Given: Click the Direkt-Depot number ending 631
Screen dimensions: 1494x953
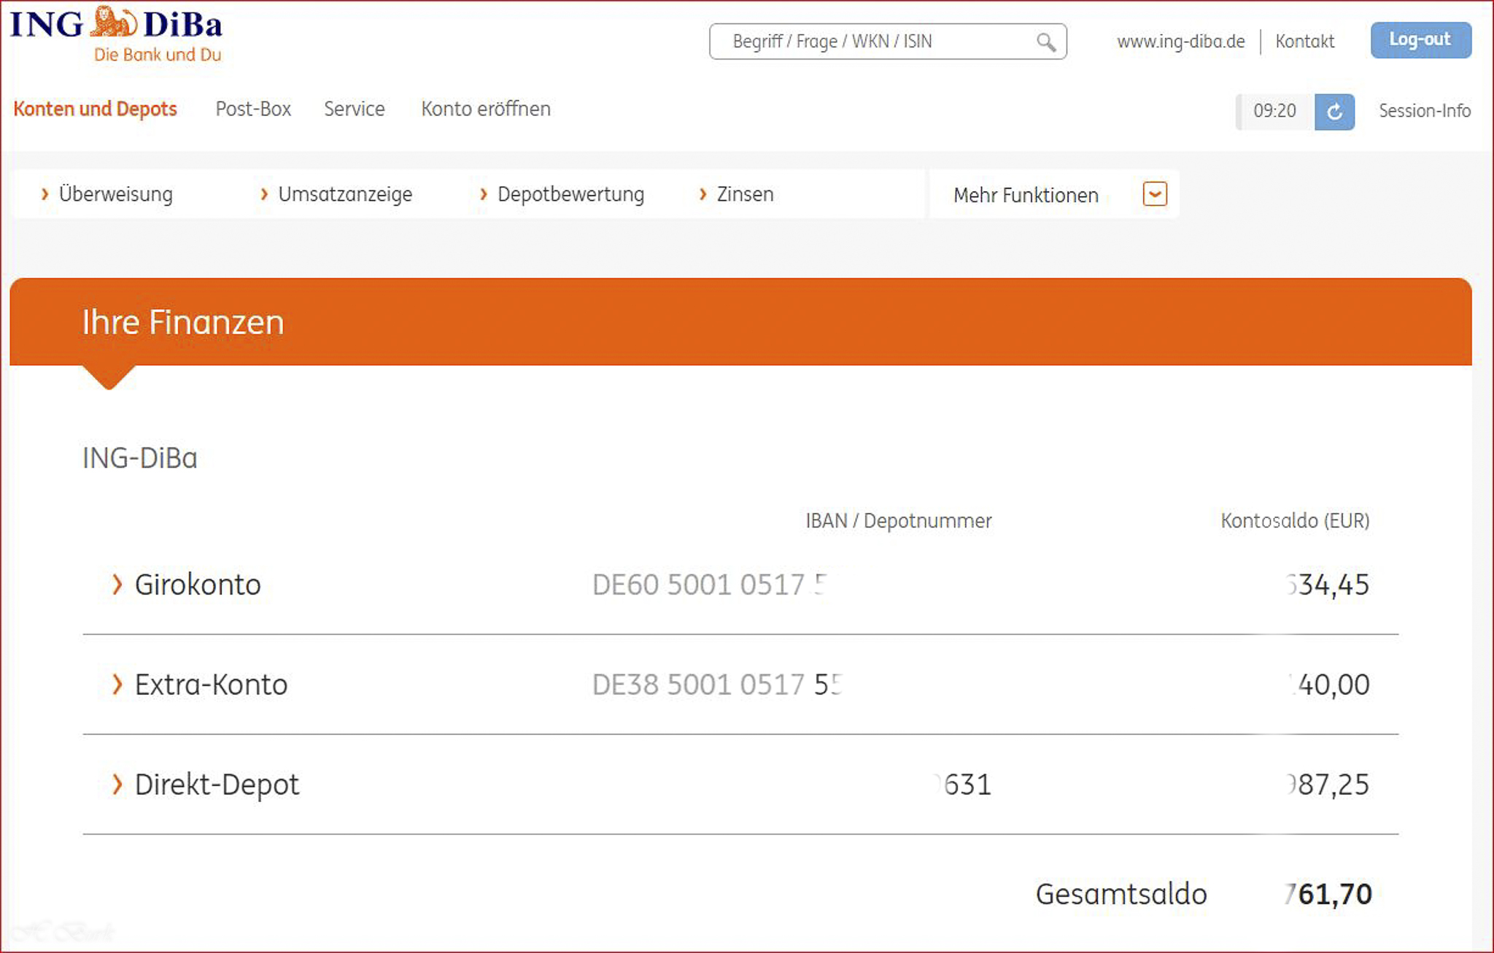Looking at the screenshot, I should [x=963, y=785].
